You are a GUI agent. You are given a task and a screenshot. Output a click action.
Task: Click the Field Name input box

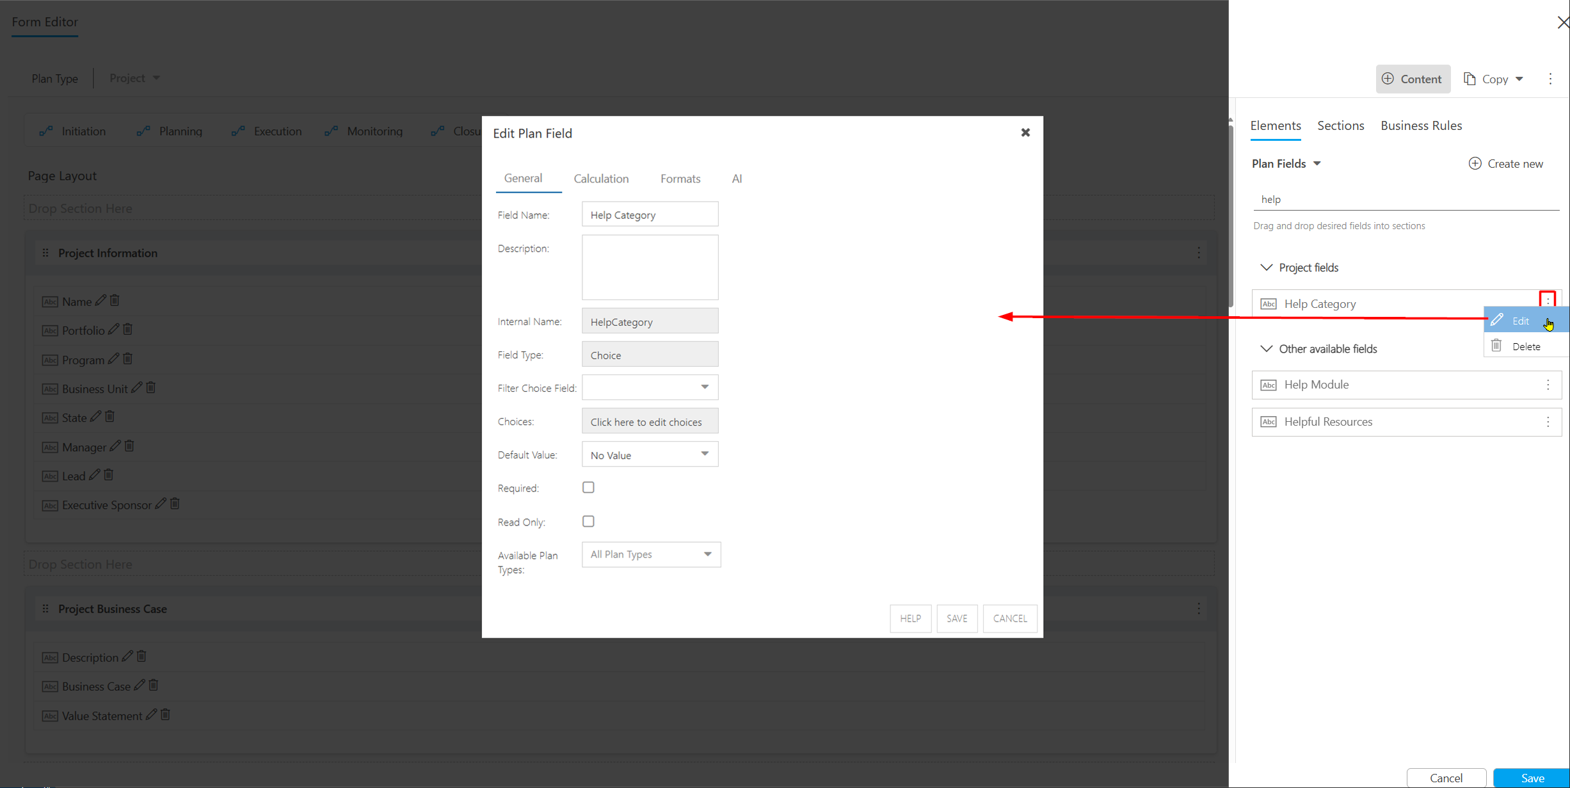pos(650,214)
